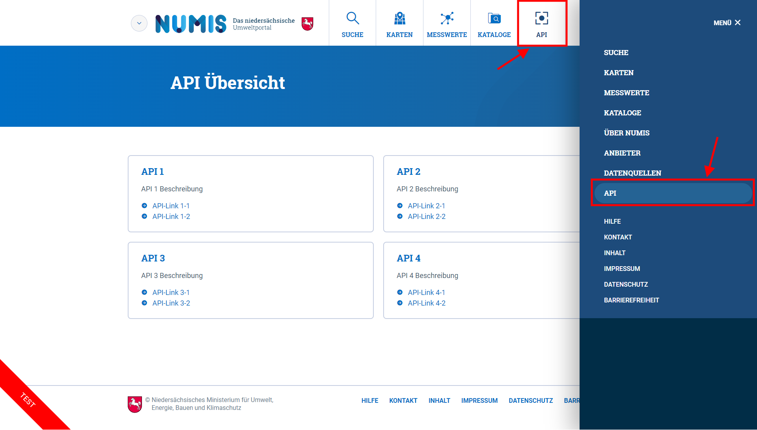Click the Messwerte network icon
Viewport: 757px width, 430px height.
pos(447,18)
